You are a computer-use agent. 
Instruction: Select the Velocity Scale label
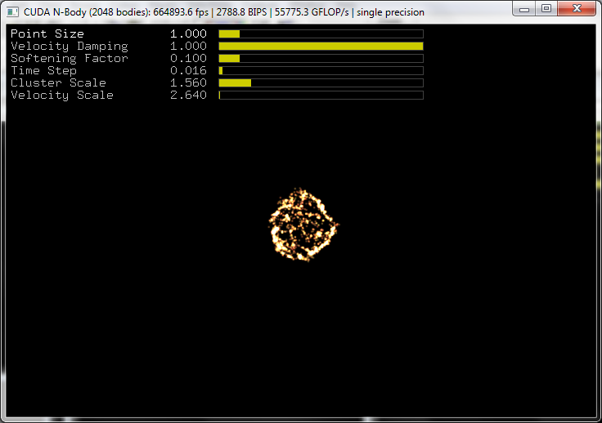61,96
